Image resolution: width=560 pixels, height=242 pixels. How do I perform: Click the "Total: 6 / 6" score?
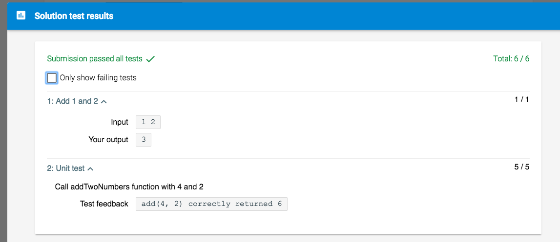(x=511, y=59)
